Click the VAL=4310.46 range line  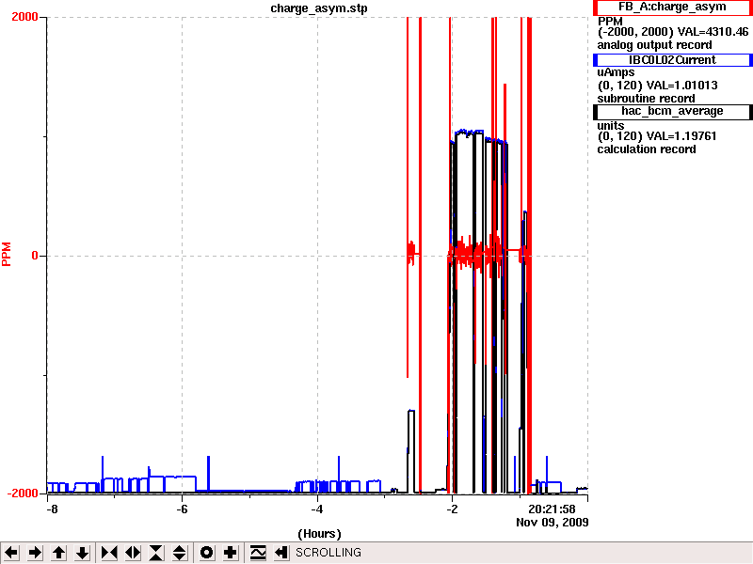click(x=673, y=32)
